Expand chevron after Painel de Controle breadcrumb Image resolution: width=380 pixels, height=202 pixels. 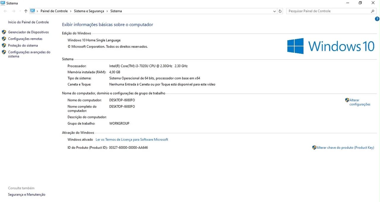(71, 11)
